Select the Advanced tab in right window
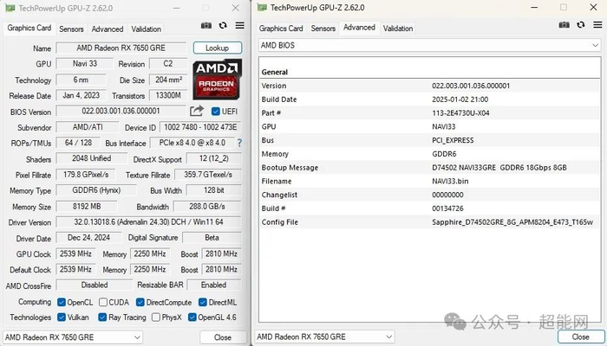Screen dimensions: 607x346 pyautogui.click(x=359, y=28)
